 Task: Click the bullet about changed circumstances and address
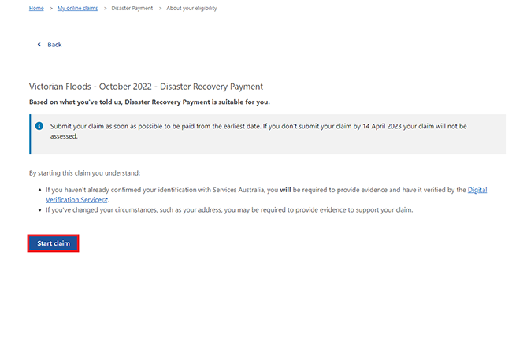[229, 209]
